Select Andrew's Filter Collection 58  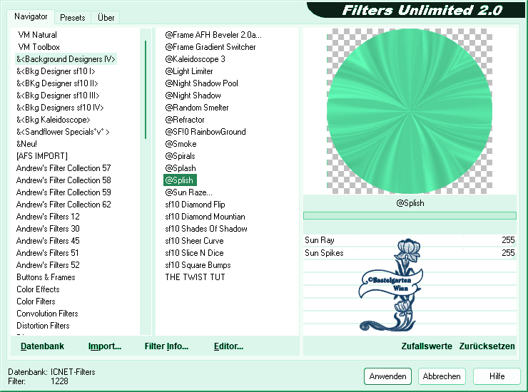(x=64, y=180)
